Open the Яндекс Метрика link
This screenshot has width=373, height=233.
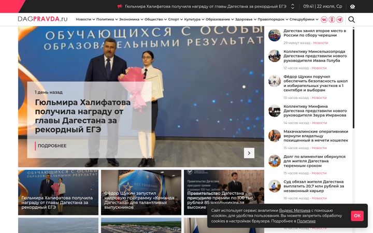pyautogui.click(x=294, y=210)
